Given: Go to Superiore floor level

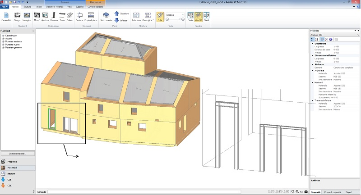Looking at the screenshot, I should point(117,14).
